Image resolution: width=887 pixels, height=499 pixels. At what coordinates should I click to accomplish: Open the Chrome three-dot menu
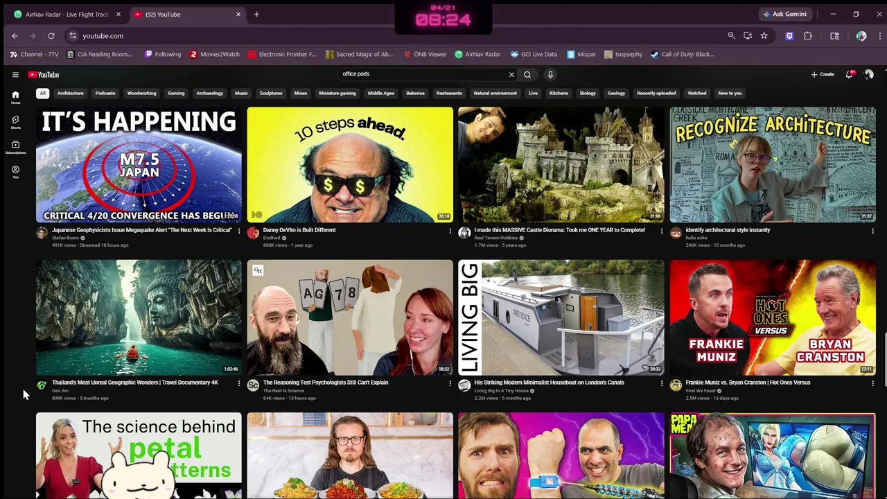click(879, 36)
